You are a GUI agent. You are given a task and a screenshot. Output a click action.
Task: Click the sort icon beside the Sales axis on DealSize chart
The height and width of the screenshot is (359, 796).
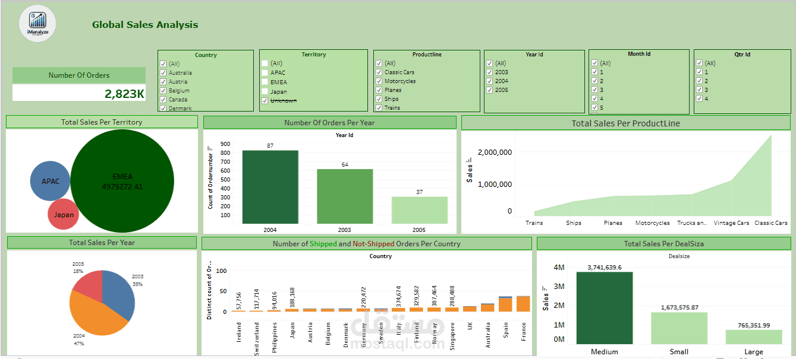coord(545,288)
